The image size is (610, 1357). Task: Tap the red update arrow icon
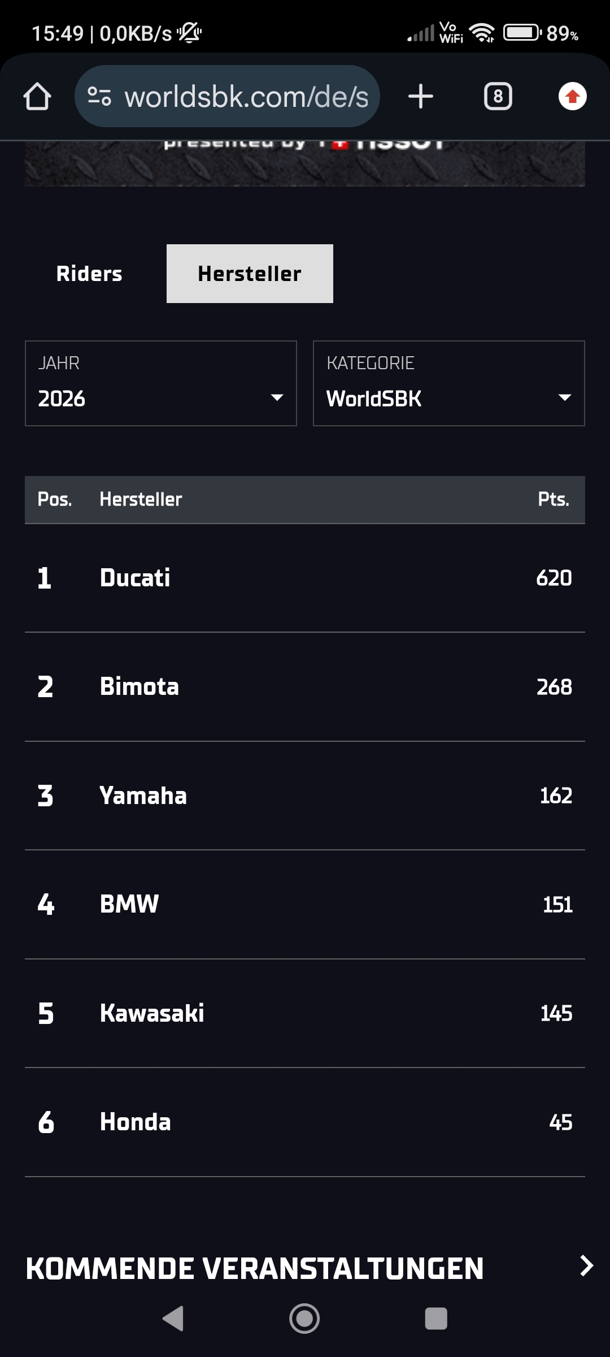573,96
